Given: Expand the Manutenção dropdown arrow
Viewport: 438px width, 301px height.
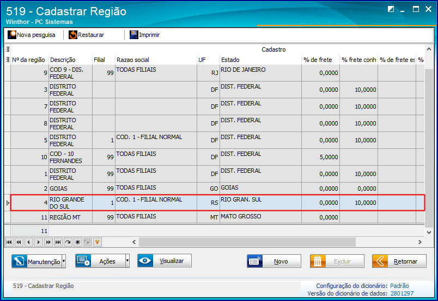Looking at the screenshot, I should click(64, 261).
